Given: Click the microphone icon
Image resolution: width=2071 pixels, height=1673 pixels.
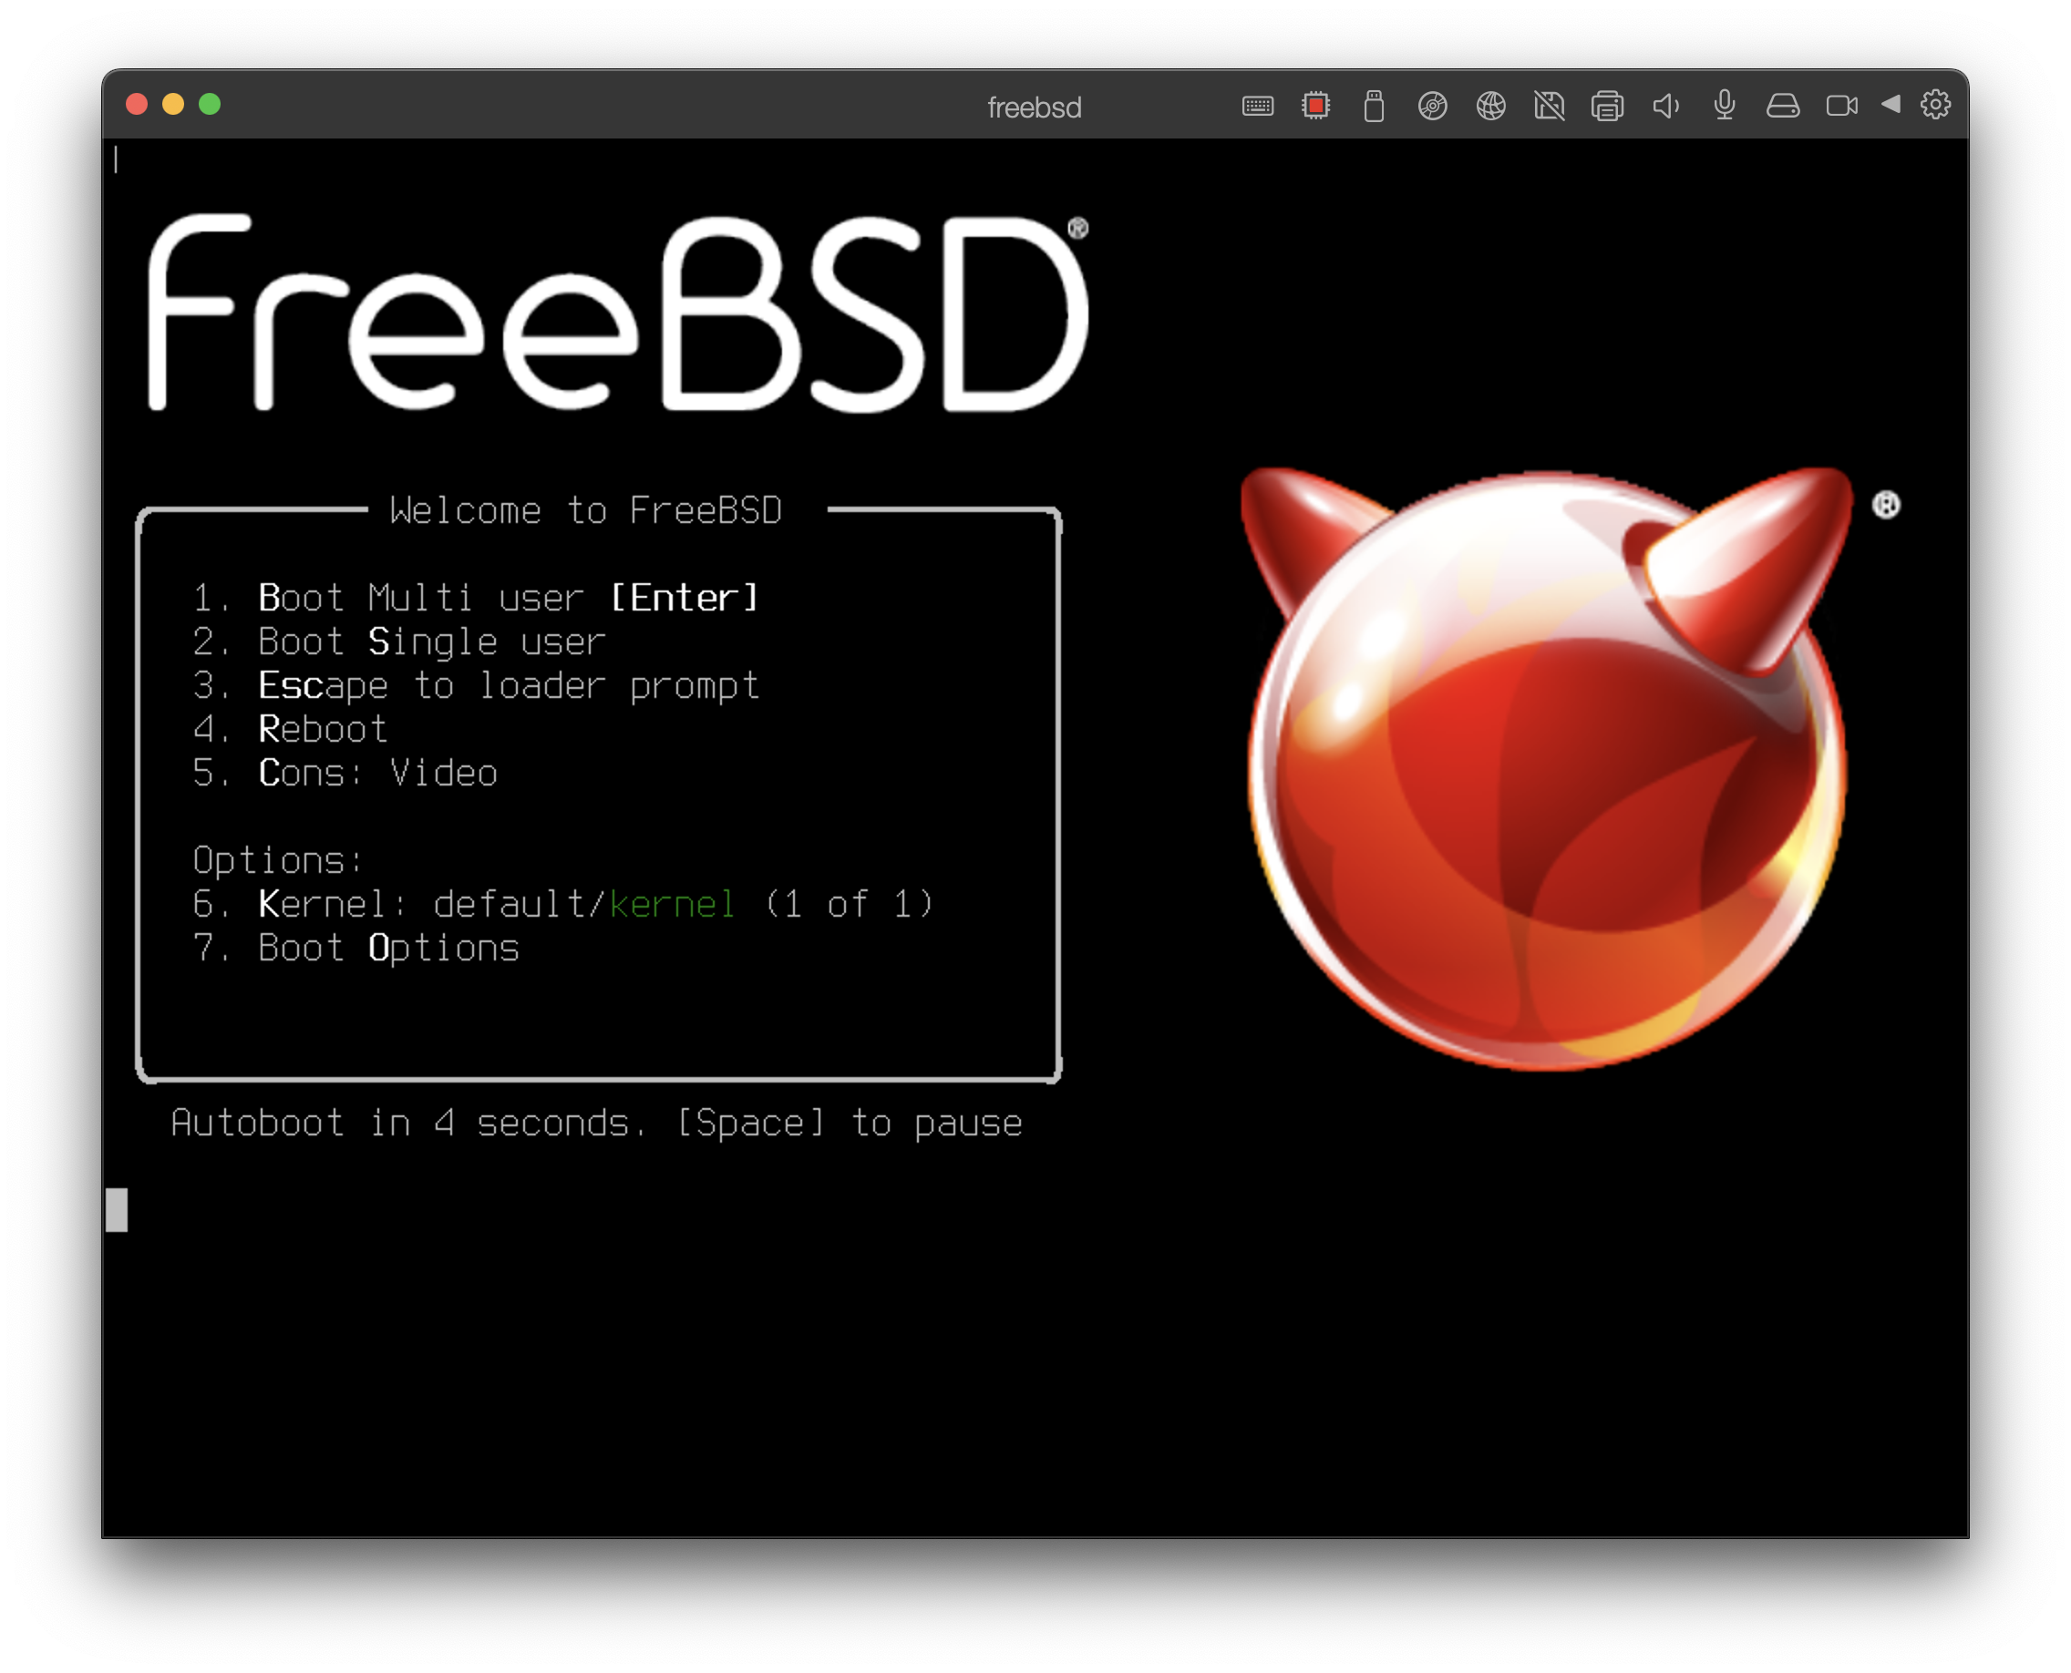Looking at the screenshot, I should [1725, 105].
